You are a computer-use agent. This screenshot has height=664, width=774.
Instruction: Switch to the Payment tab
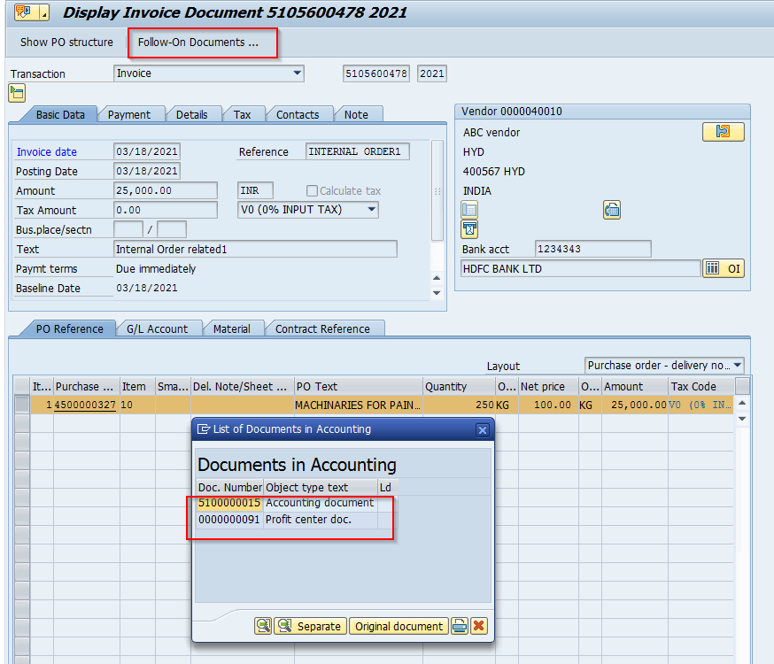pyautogui.click(x=129, y=114)
